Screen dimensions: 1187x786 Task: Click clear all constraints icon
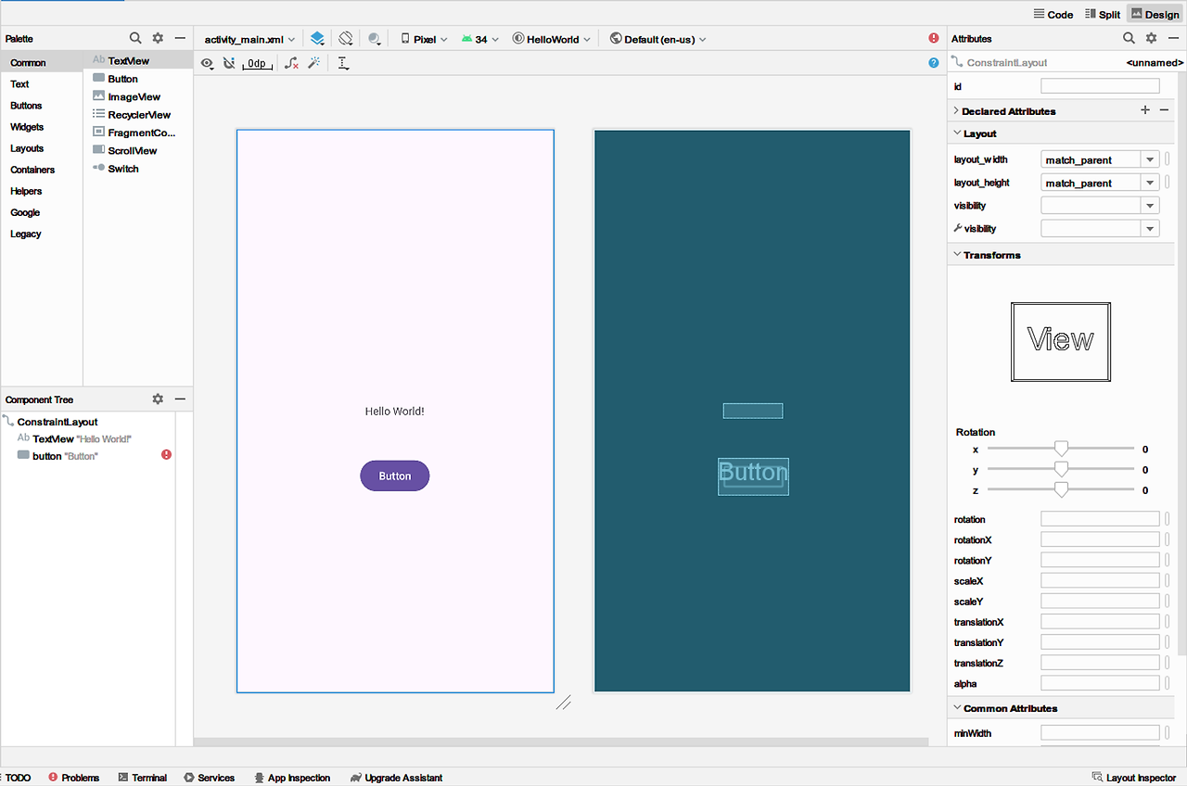pyautogui.click(x=291, y=63)
